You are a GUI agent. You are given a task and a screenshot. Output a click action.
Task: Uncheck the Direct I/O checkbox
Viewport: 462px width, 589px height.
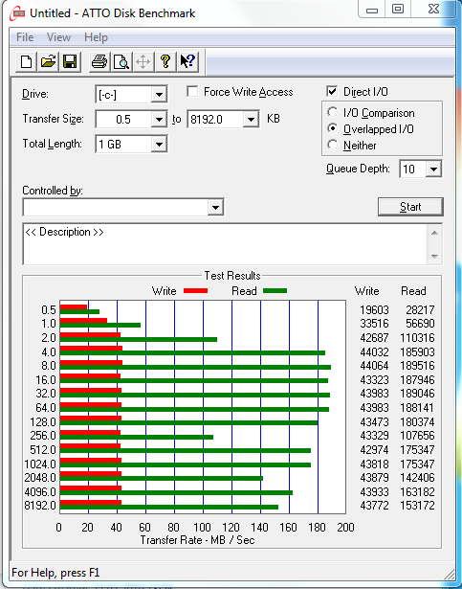tap(332, 91)
